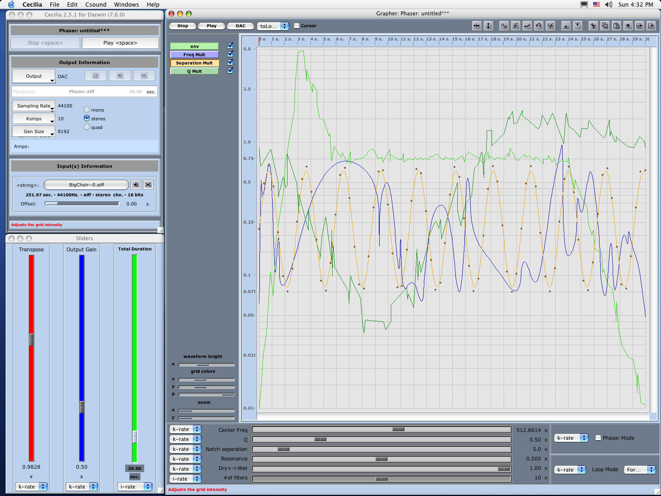Click the macOS volume icon in menu bar
This screenshot has width=661, height=496.
coord(608,5)
